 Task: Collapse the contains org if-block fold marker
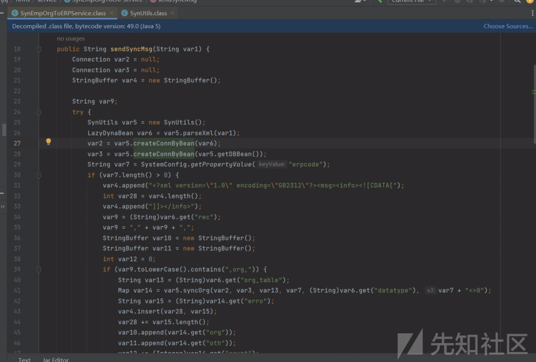(x=39, y=270)
